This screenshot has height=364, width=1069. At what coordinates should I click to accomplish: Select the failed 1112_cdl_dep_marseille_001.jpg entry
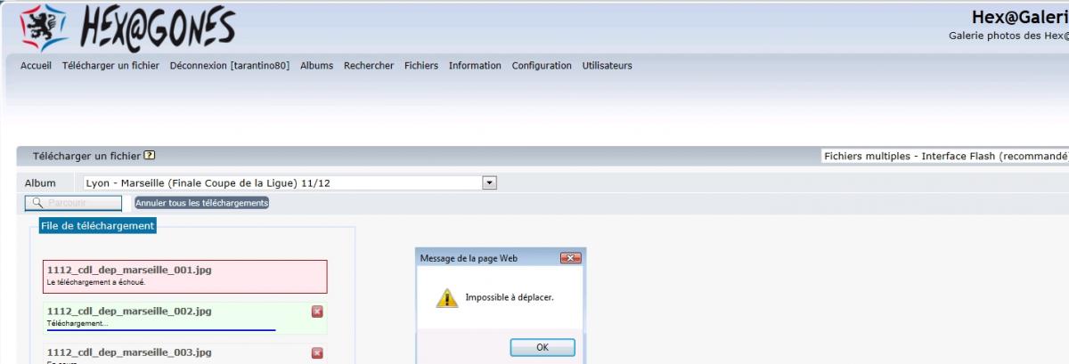(x=184, y=276)
